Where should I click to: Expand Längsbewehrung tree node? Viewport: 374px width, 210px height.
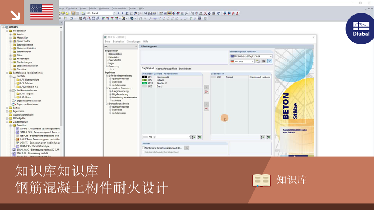pos(110,91)
